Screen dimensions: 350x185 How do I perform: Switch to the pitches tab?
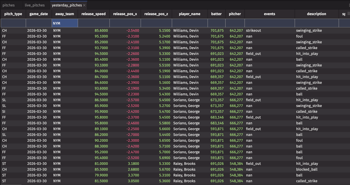[9, 5]
